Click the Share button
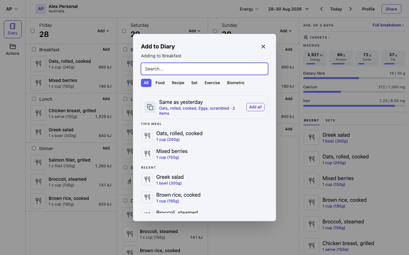The width and height of the screenshot is (409, 255). coord(391,9)
